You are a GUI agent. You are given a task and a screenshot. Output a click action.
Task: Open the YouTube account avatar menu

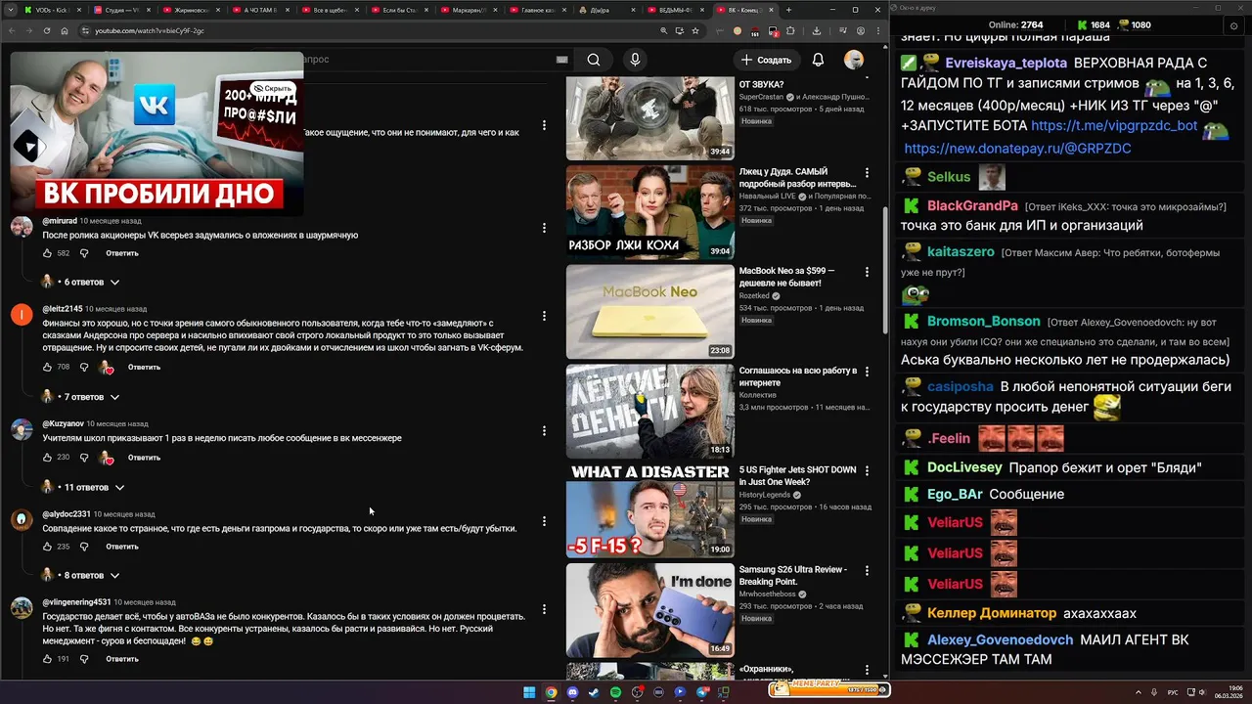[854, 60]
